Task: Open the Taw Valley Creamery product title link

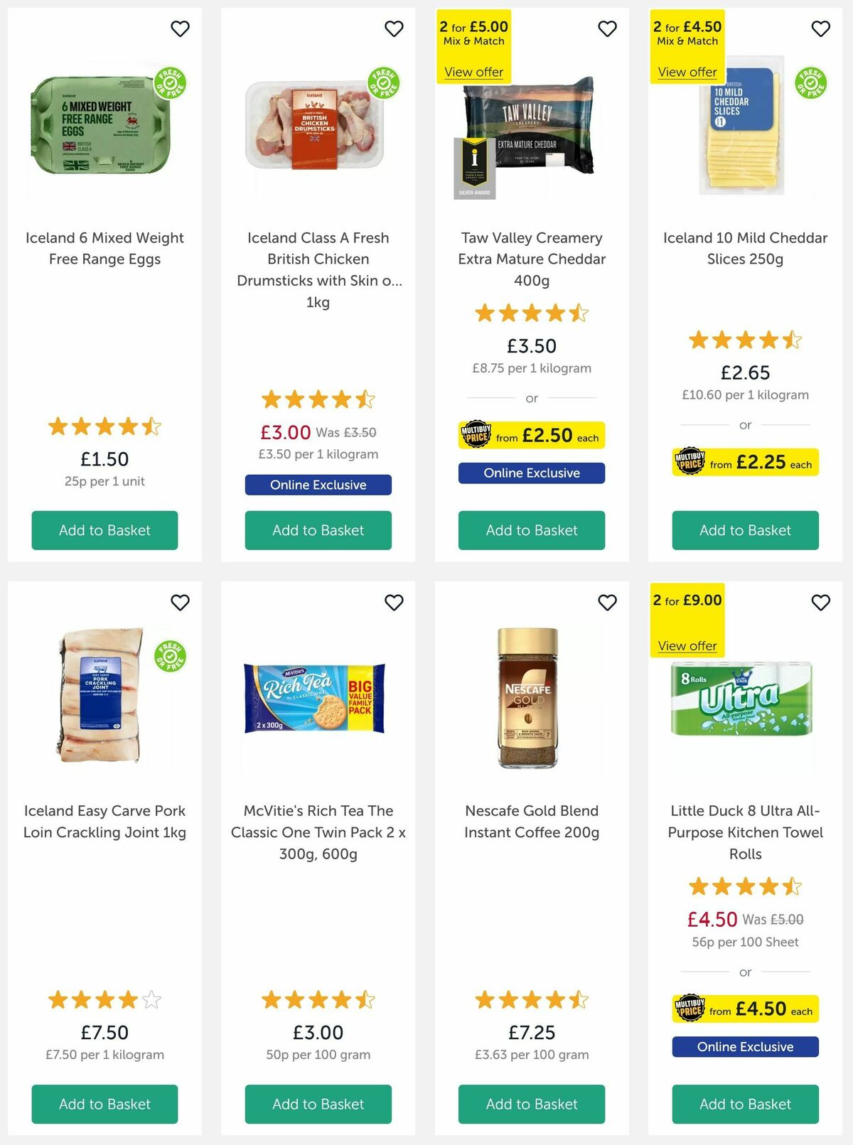Action: (531, 259)
